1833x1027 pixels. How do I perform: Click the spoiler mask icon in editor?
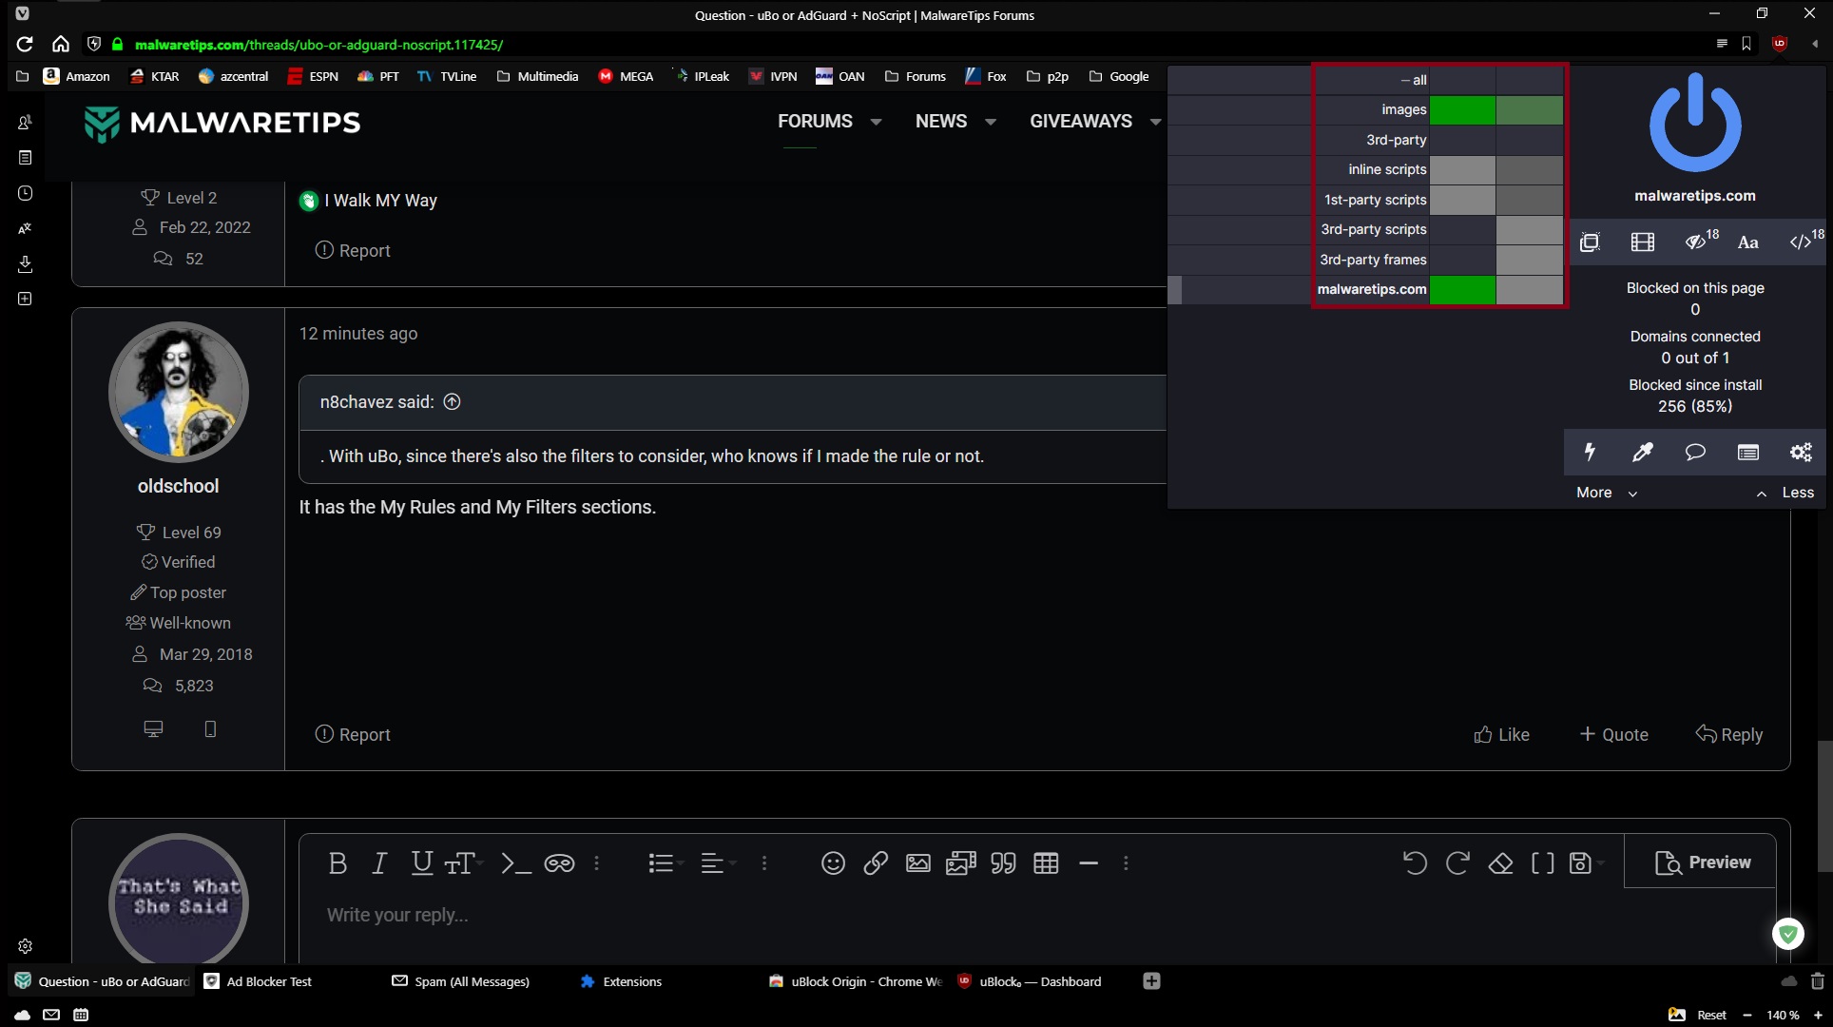[559, 863]
